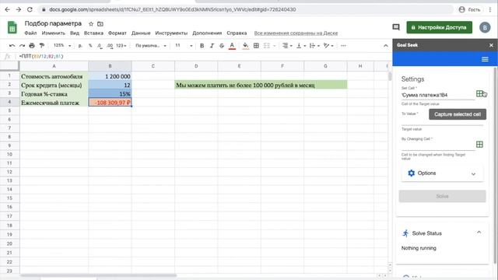Open vertical align dropdown

tap(300, 46)
